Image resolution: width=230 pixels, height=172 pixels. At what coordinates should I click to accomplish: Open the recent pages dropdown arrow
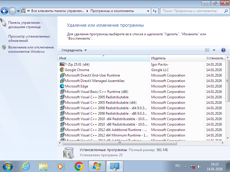point(18,11)
